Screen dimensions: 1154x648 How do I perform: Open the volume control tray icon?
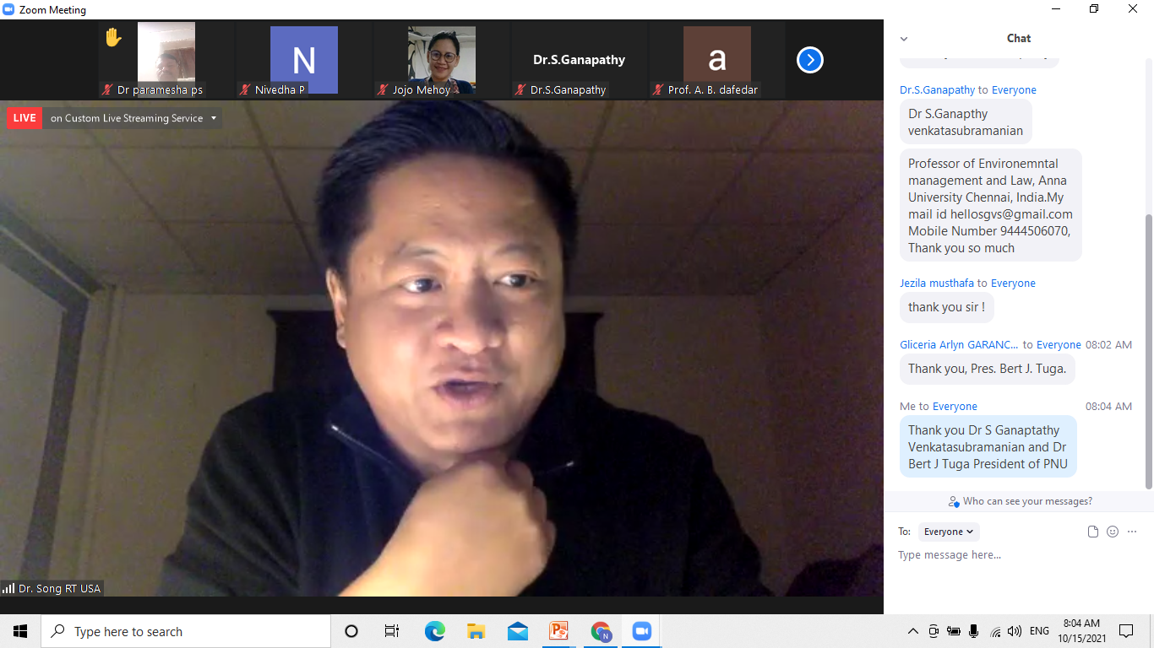[1015, 631]
